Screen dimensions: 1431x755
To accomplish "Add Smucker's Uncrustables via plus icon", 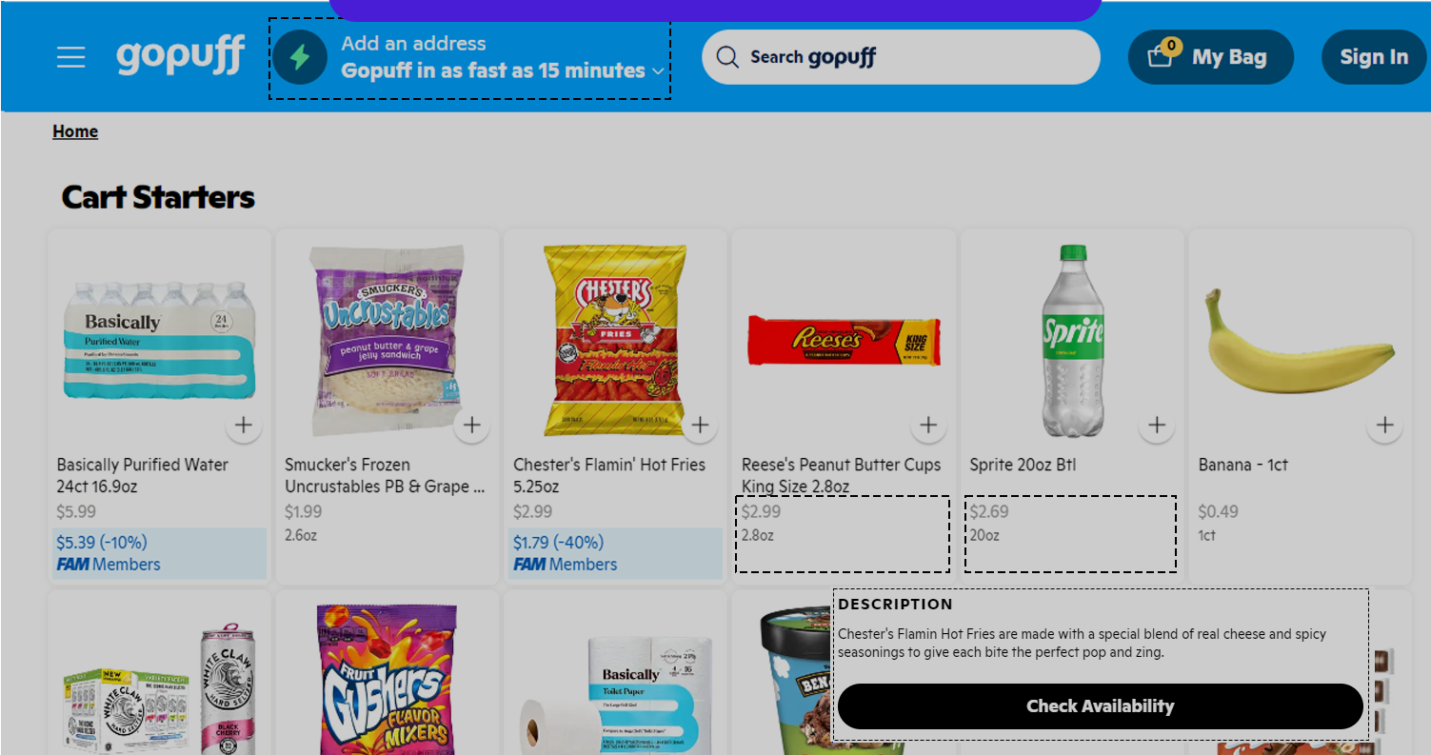I will tap(471, 426).
